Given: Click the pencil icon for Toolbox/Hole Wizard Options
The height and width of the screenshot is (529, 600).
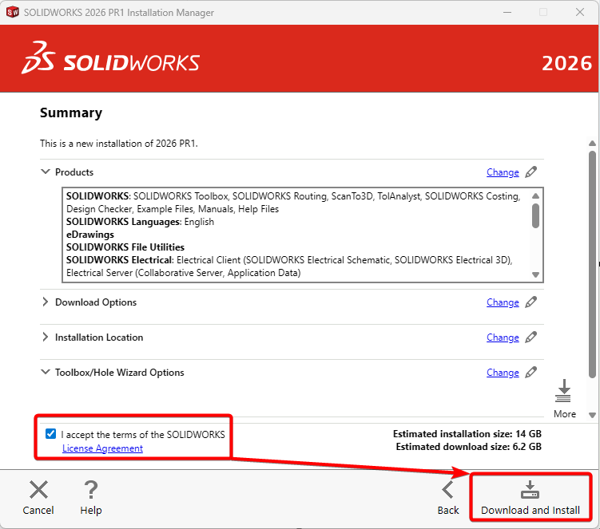Looking at the screenshot, I should 531,372.
